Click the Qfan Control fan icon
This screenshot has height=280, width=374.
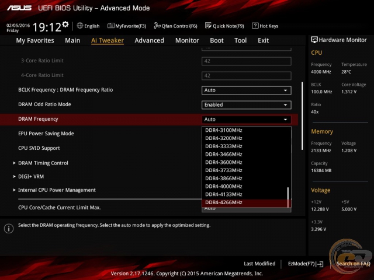tap(157, 26)
